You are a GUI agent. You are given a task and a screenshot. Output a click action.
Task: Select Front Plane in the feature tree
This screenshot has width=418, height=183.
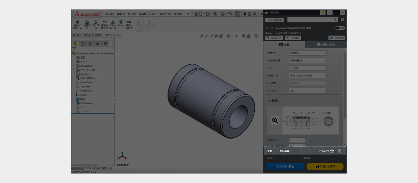click(x=86, y=82)
